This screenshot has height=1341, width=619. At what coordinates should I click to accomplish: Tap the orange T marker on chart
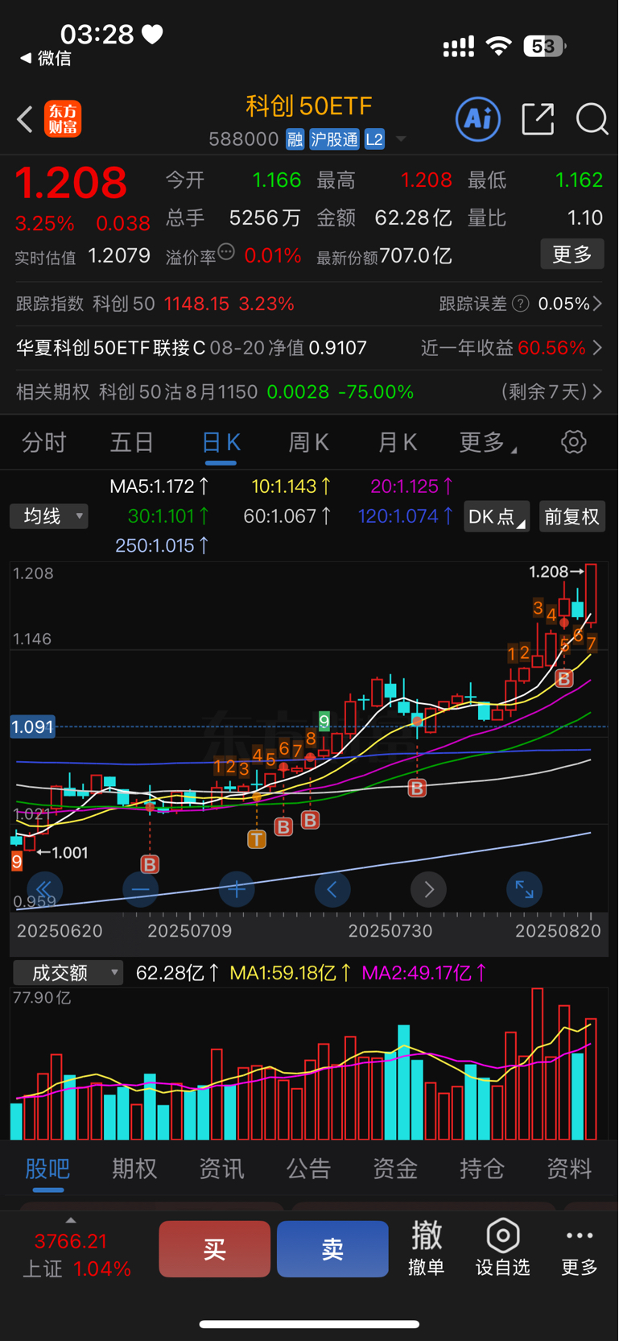click(256, 839)
